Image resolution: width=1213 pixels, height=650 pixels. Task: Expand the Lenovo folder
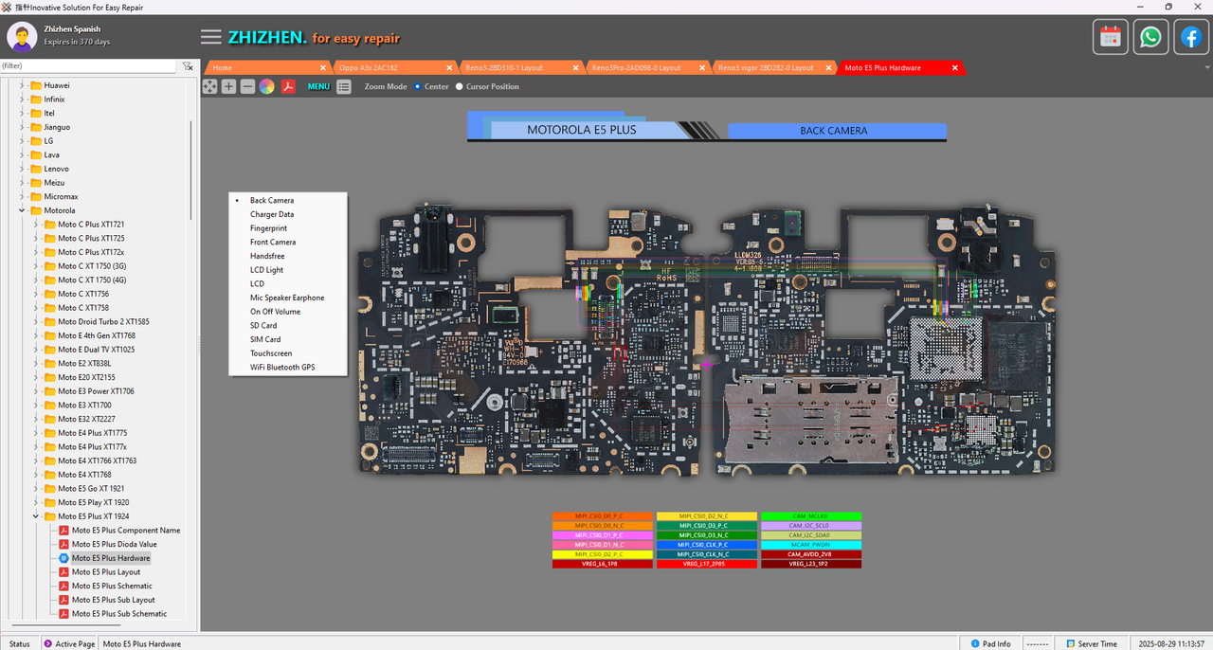coord(22,169)
